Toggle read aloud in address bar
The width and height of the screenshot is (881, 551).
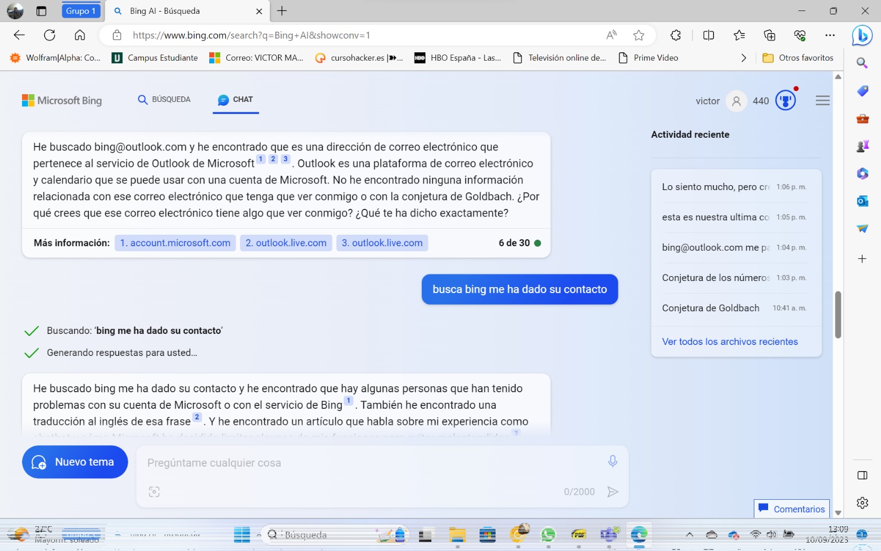click(x=611, y=35)
